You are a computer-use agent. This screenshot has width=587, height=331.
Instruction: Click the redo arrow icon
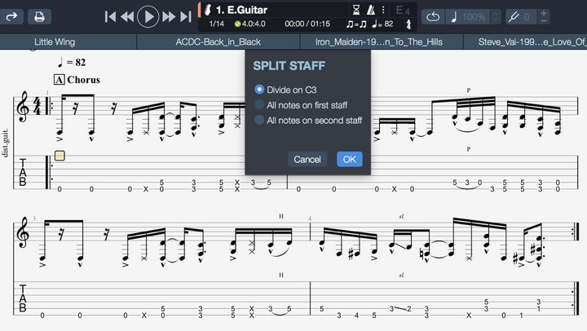(x=11, y=16)
